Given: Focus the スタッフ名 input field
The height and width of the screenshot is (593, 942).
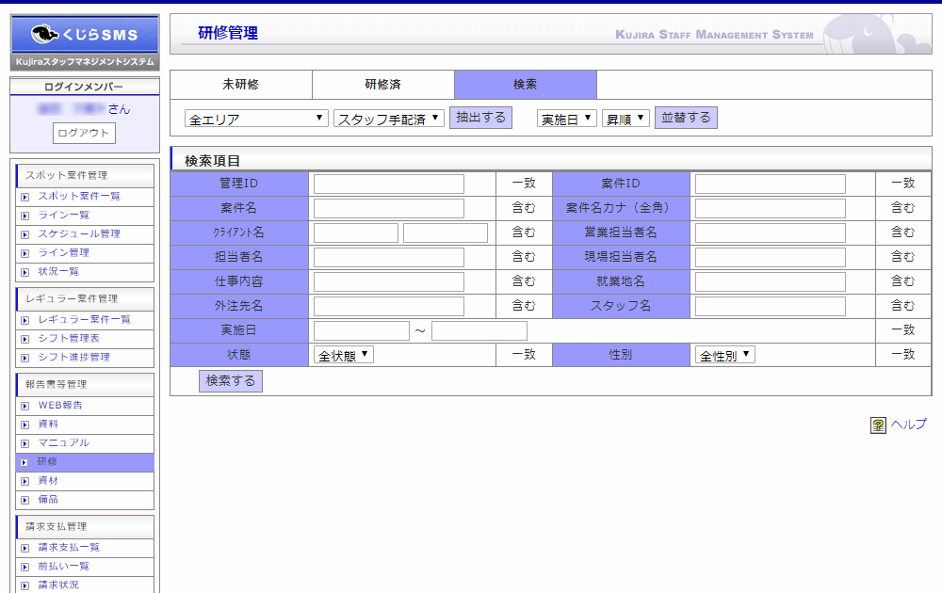Looking at the screenshot, I should point(771,307).
